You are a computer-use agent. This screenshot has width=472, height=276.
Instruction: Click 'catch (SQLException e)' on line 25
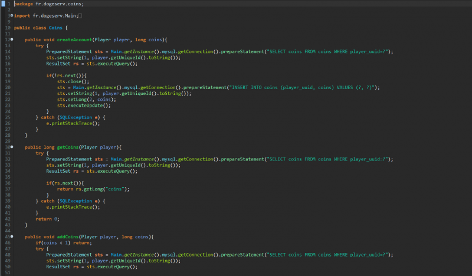pyautogui.click(x=71, y=117)
